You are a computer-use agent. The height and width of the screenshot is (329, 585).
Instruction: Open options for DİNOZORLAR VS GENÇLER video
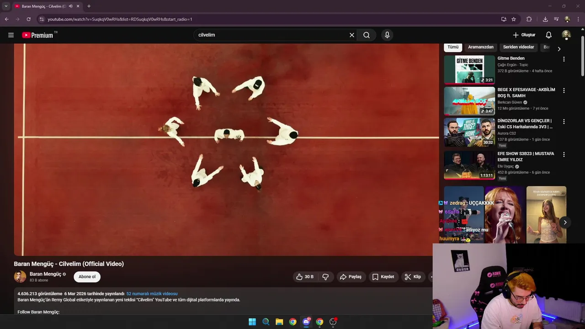[564, 122]
